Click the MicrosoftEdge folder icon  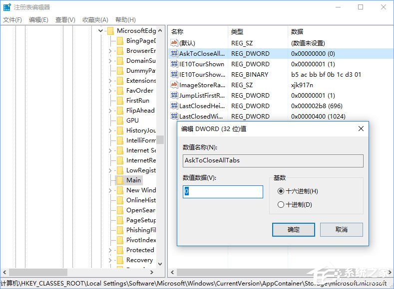tap(110, 31)
